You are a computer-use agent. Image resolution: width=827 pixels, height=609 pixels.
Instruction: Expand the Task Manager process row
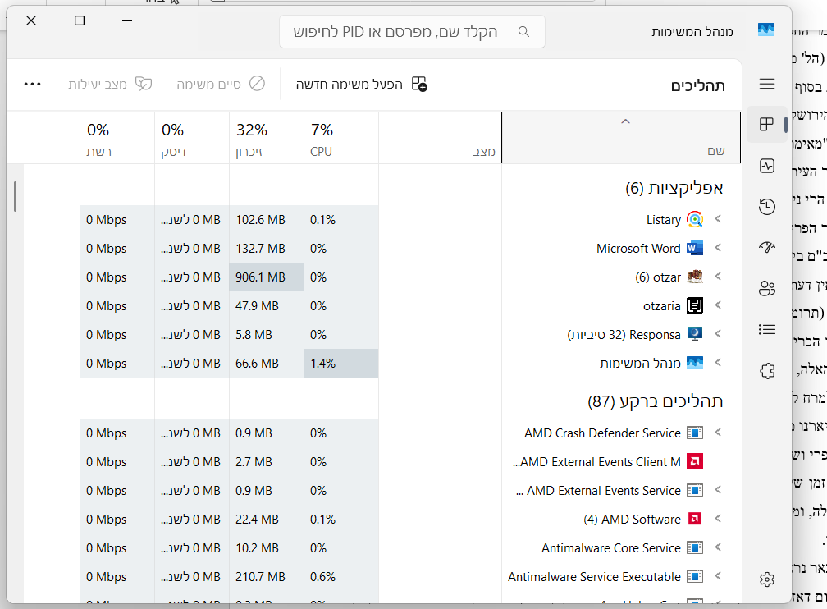(718, 363)
